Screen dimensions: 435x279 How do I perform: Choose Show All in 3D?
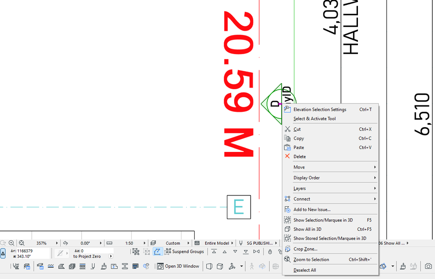coord(330,229)
